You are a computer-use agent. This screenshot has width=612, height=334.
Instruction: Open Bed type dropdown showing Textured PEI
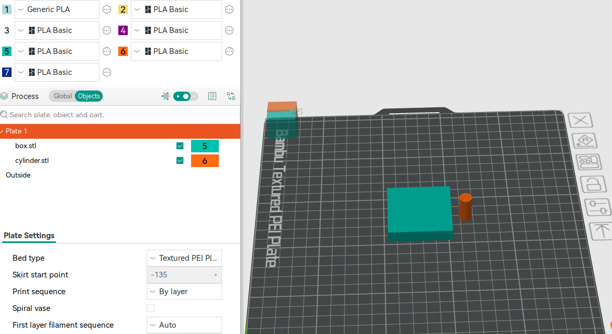(184, 258)
